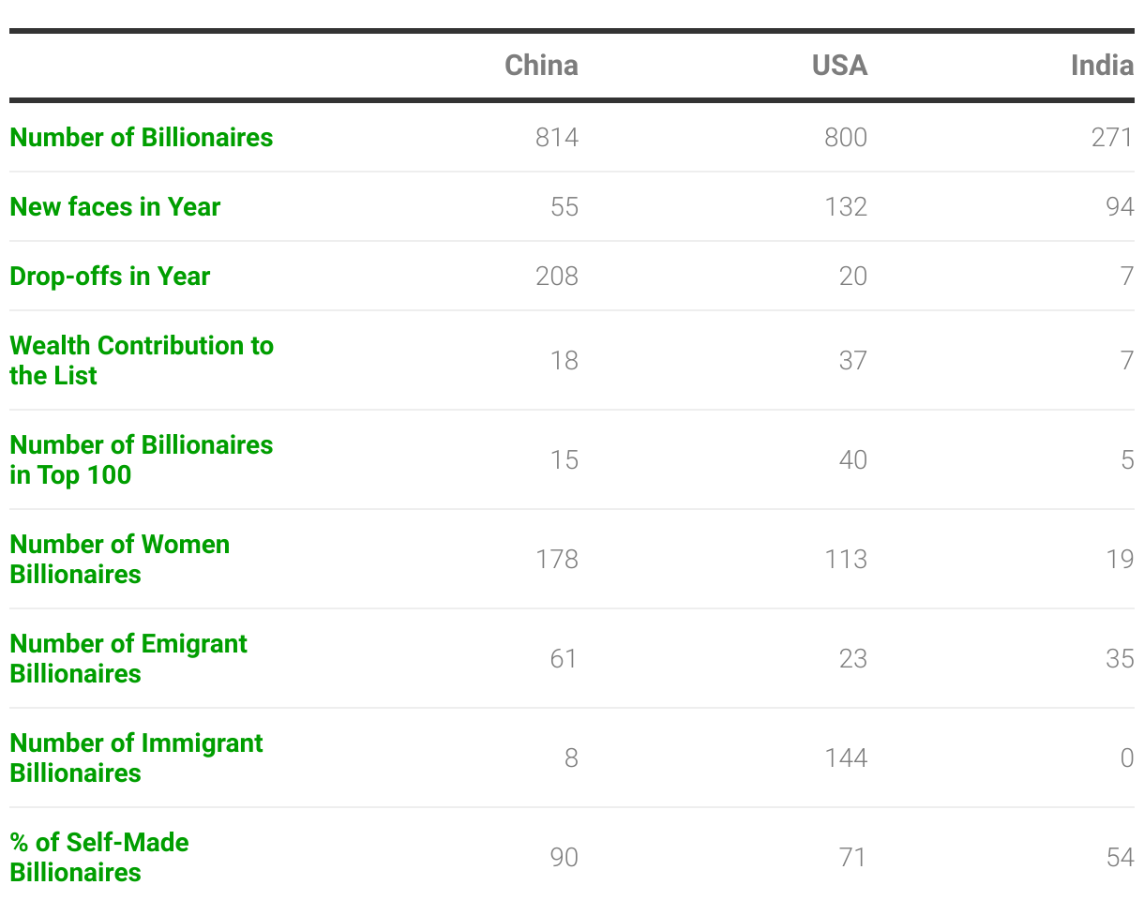
Task: Click the Number of Women Billionaires label
Action: click(x=120, y=559)
